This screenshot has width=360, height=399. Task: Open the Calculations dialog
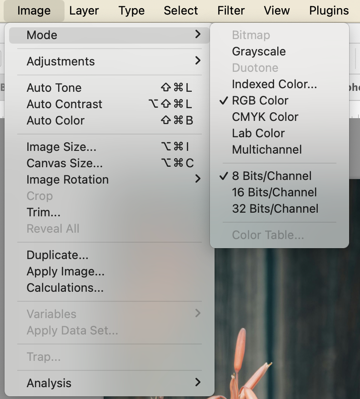pos(65,288)
